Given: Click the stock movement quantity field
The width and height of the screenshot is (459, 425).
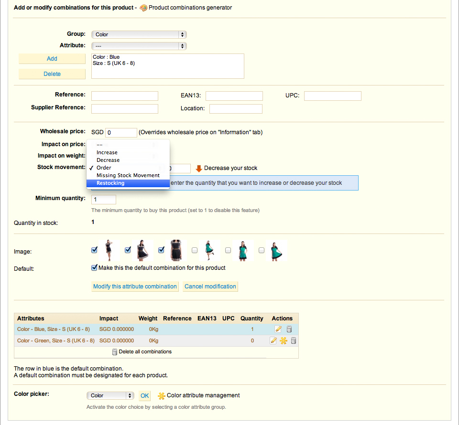Looking at the screenshot, I should point(180,169).
